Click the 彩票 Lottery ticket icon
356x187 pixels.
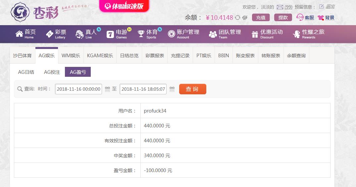point(49,34)
